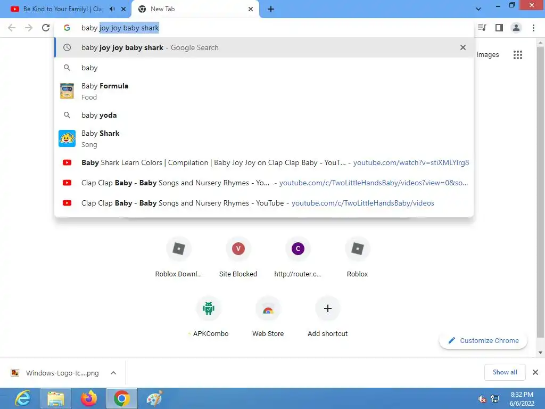This screenshot has width=545, height=409.
Task: Reload the page with the refresh icon
Action: pos(46,28)
